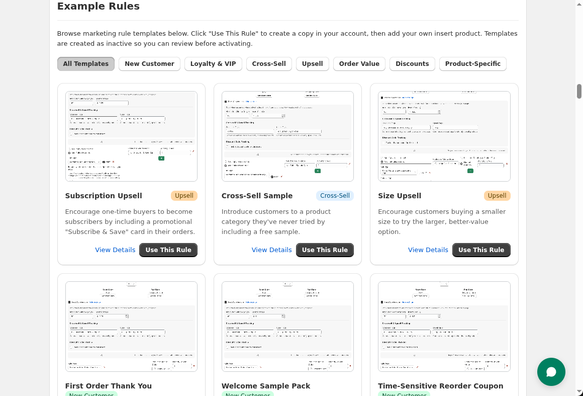Image resolution: width=583 pixels, height=396 pixels.
Task: Open View Details for Size Upsell
Action: point(428,250)
